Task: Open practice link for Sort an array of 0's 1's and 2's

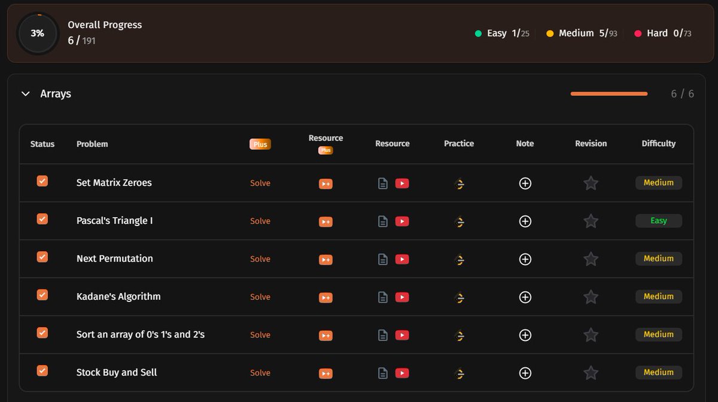Action: (460, 336)
